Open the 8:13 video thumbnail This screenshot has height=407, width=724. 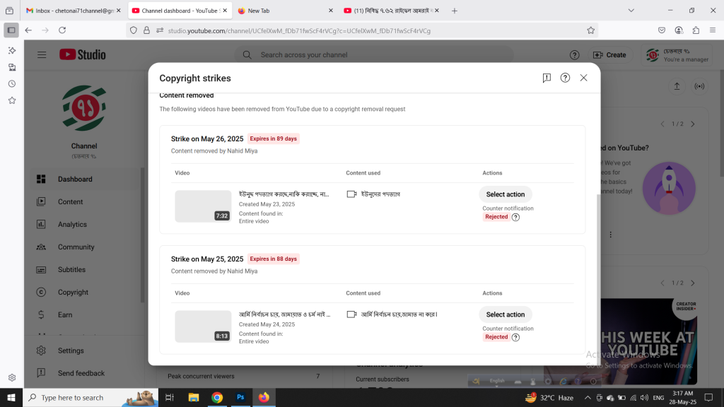click(203, 326)
